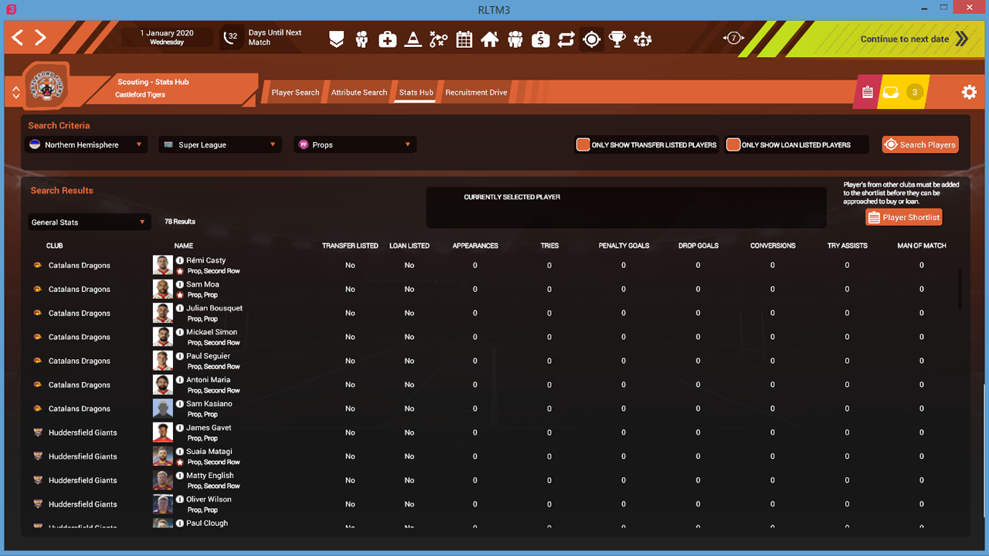Click the Currently Selected Player panel
The width and height of the screenshot is (989, 556).
(x=626, y=208)
